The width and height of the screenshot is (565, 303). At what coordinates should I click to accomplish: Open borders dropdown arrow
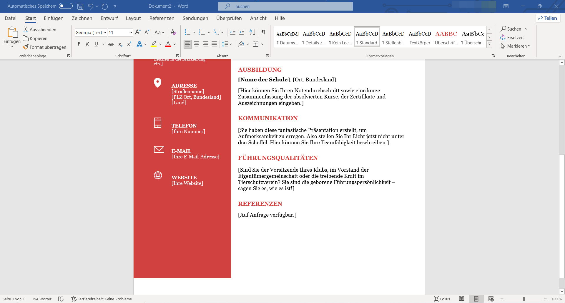[262, 44]
